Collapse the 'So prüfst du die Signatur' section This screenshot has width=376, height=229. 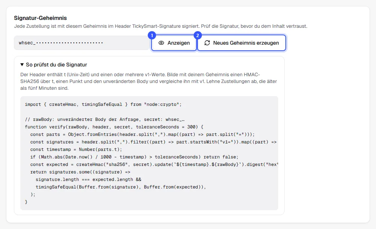point(53,65)
